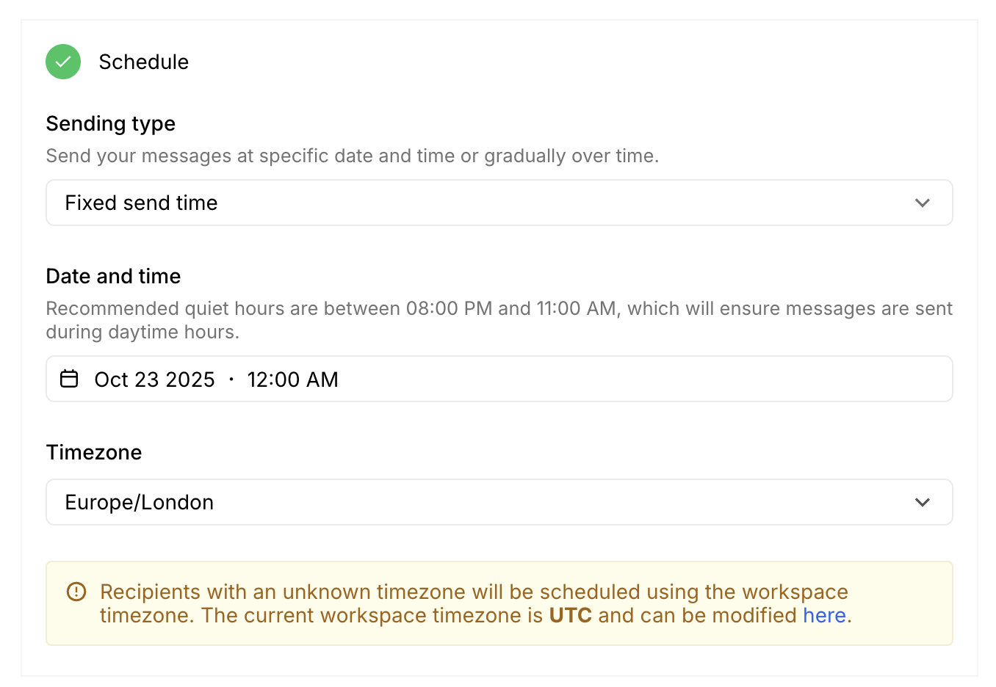Click the 12:00 AM time value

click(292, 379)
